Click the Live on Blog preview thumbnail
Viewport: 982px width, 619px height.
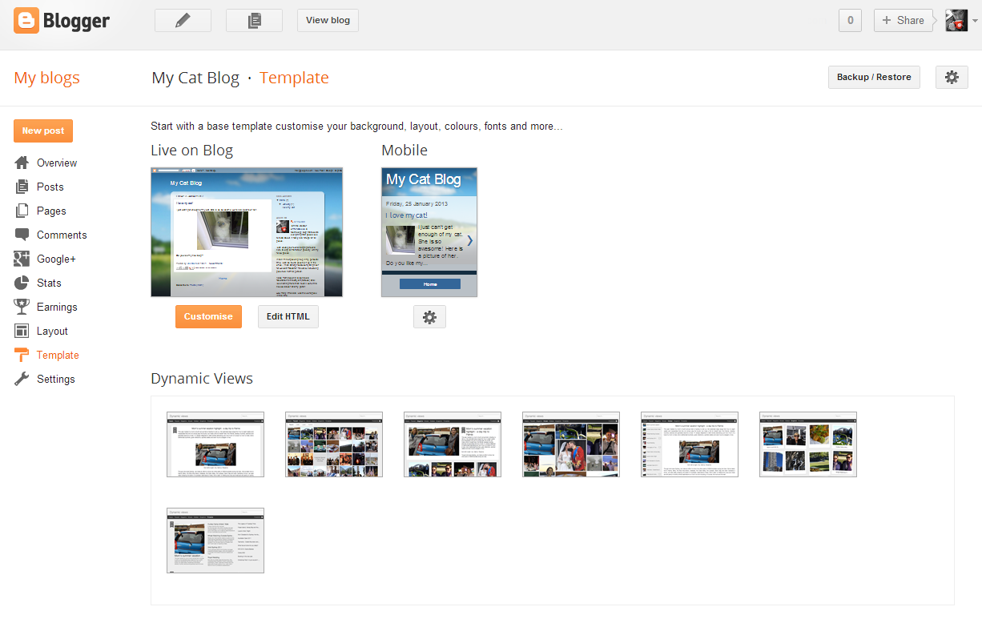[247, 232]
